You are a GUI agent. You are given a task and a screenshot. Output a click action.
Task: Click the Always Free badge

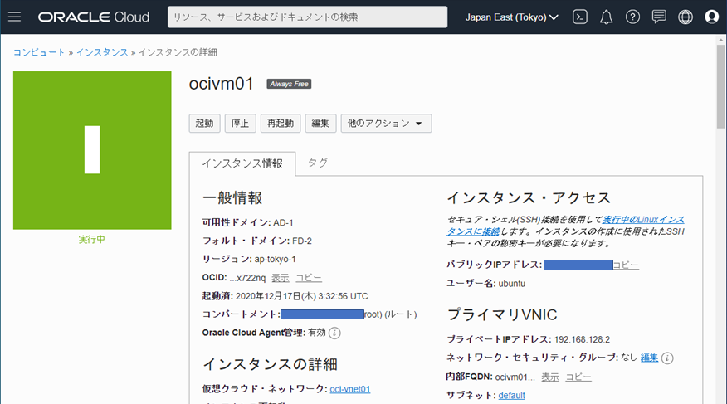tap(289, 84)
